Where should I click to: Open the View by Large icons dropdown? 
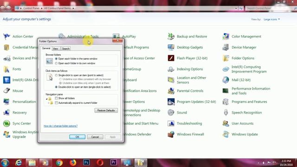click(271, 19)
